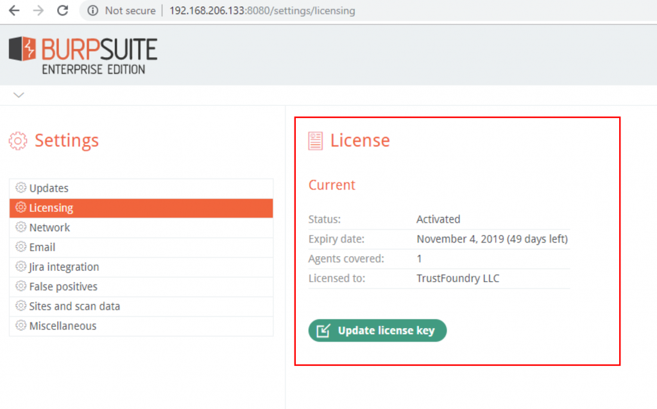Click the gear icon beside Jira integration

pyautogui.click(x=21, y=267)
